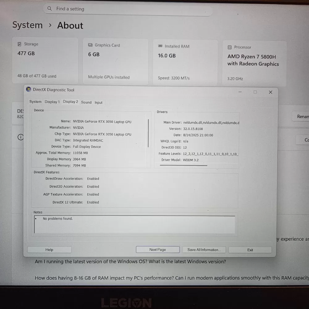
Task: Click the Graphics Card icon
Action: (x=90, y=45)
